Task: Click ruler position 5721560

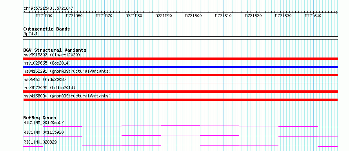Action: click(74, 16)
